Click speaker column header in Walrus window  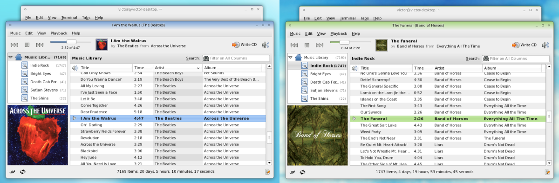[75, 68]
